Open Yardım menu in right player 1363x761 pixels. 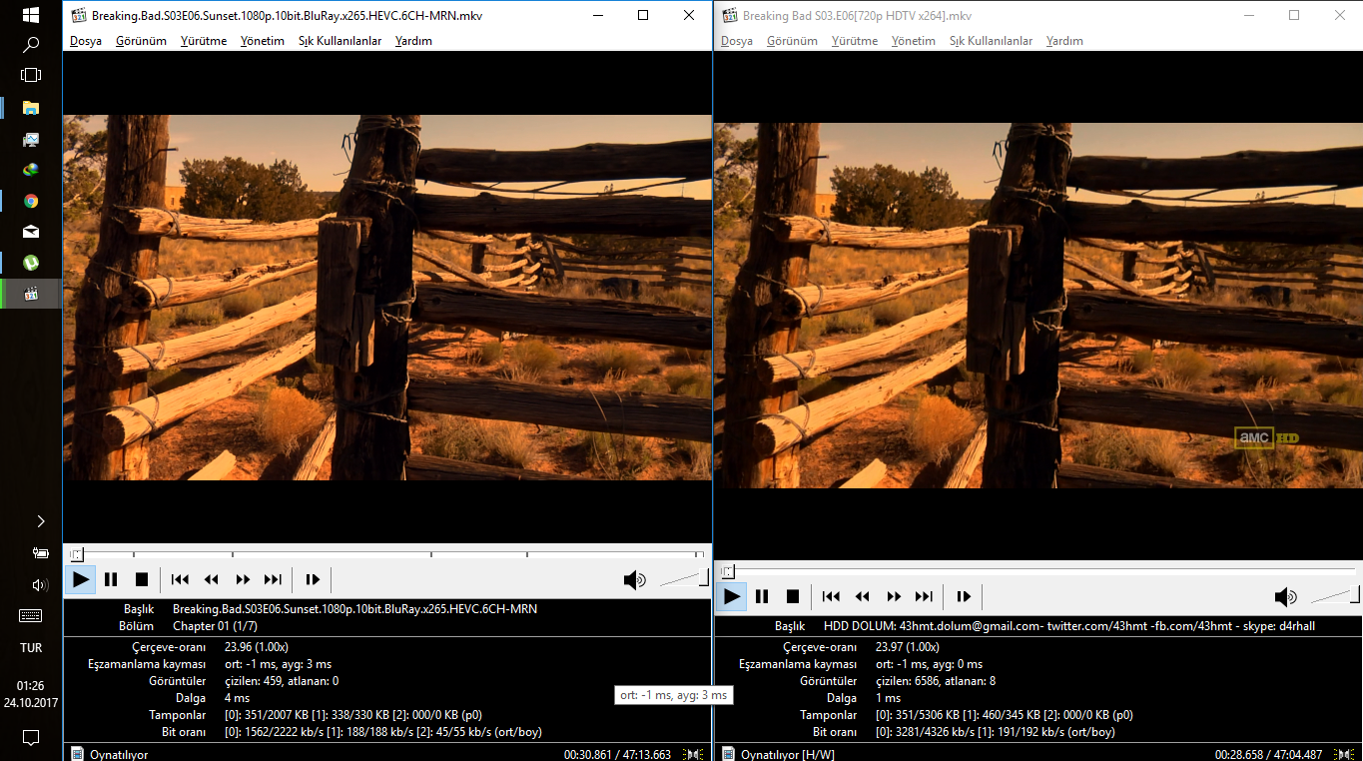(x=1064, y=41)
